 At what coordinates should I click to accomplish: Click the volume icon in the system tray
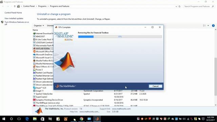click(x=184, y=119)
